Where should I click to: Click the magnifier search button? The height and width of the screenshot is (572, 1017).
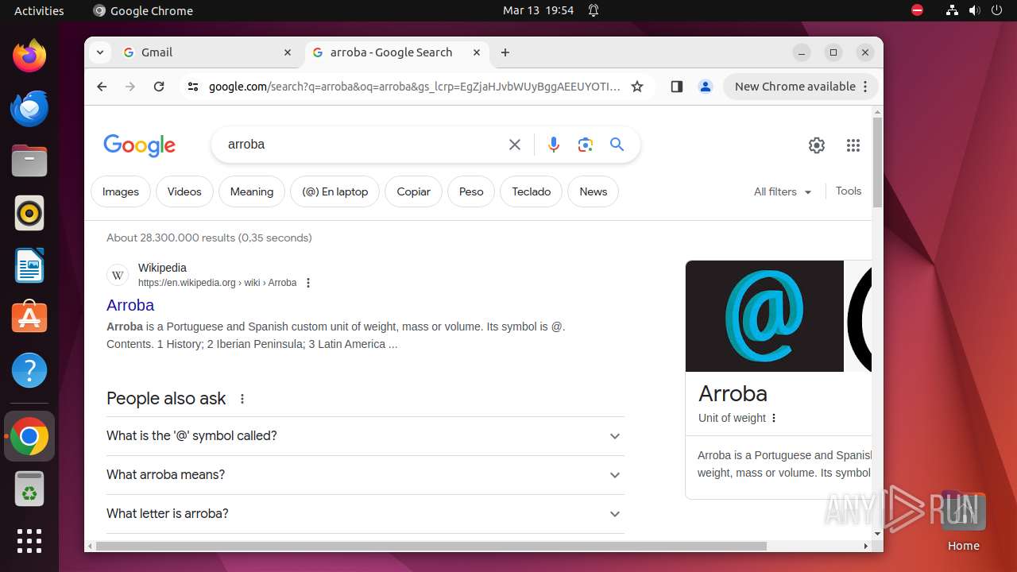pyautogui.click(x=617, y=145)
